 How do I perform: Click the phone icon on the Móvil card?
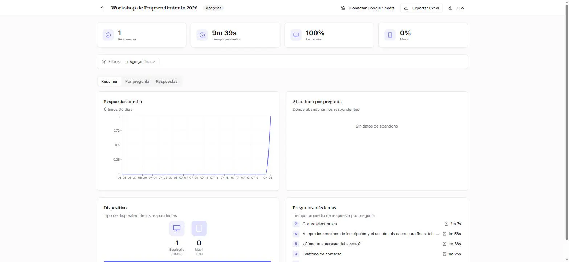point(390,35)
